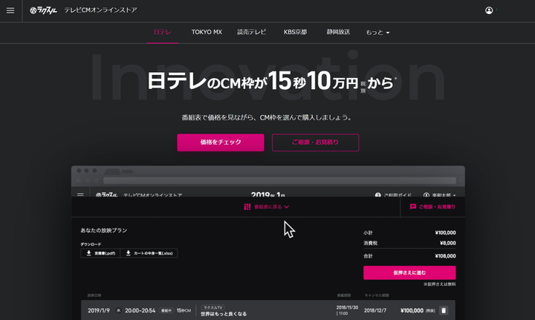Click the 世界はもっと良くなる program title
The height and width of the screenshot is (320, 535).
224,314
